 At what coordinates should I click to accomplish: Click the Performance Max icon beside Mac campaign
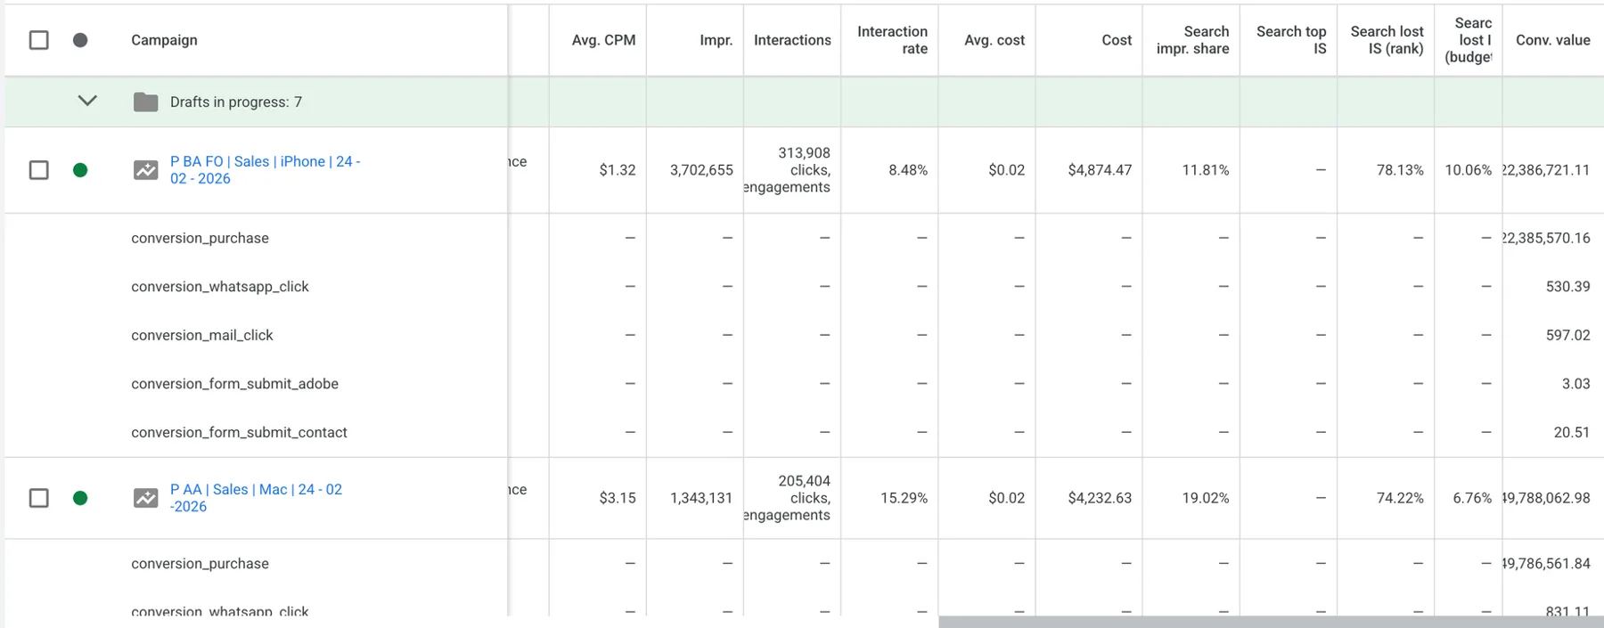[145, 498]
